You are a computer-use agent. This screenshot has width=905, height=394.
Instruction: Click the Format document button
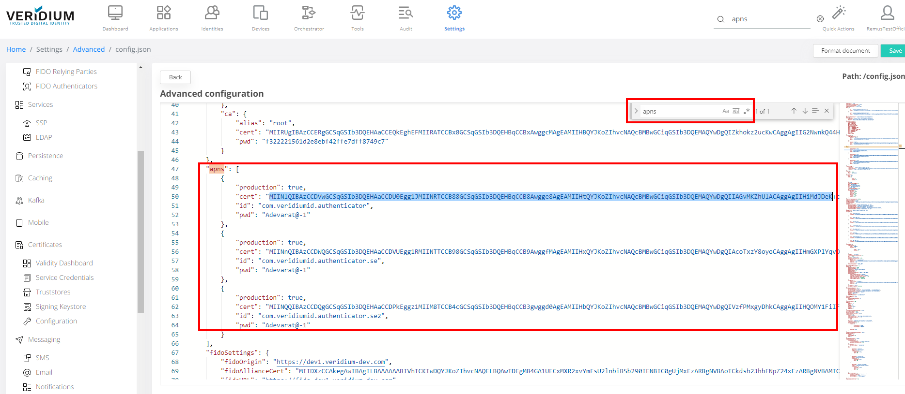pos(845,51)
